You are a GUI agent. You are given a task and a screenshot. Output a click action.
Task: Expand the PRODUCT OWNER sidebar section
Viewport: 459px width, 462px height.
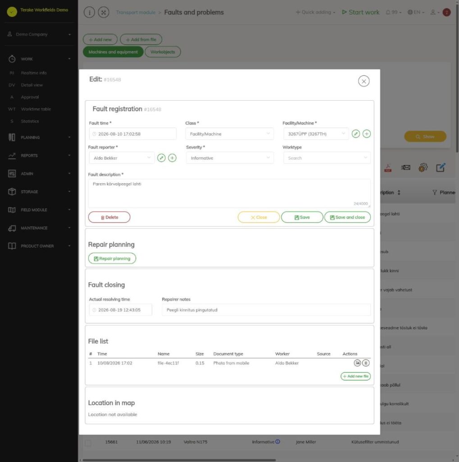[x=39, y=246]
